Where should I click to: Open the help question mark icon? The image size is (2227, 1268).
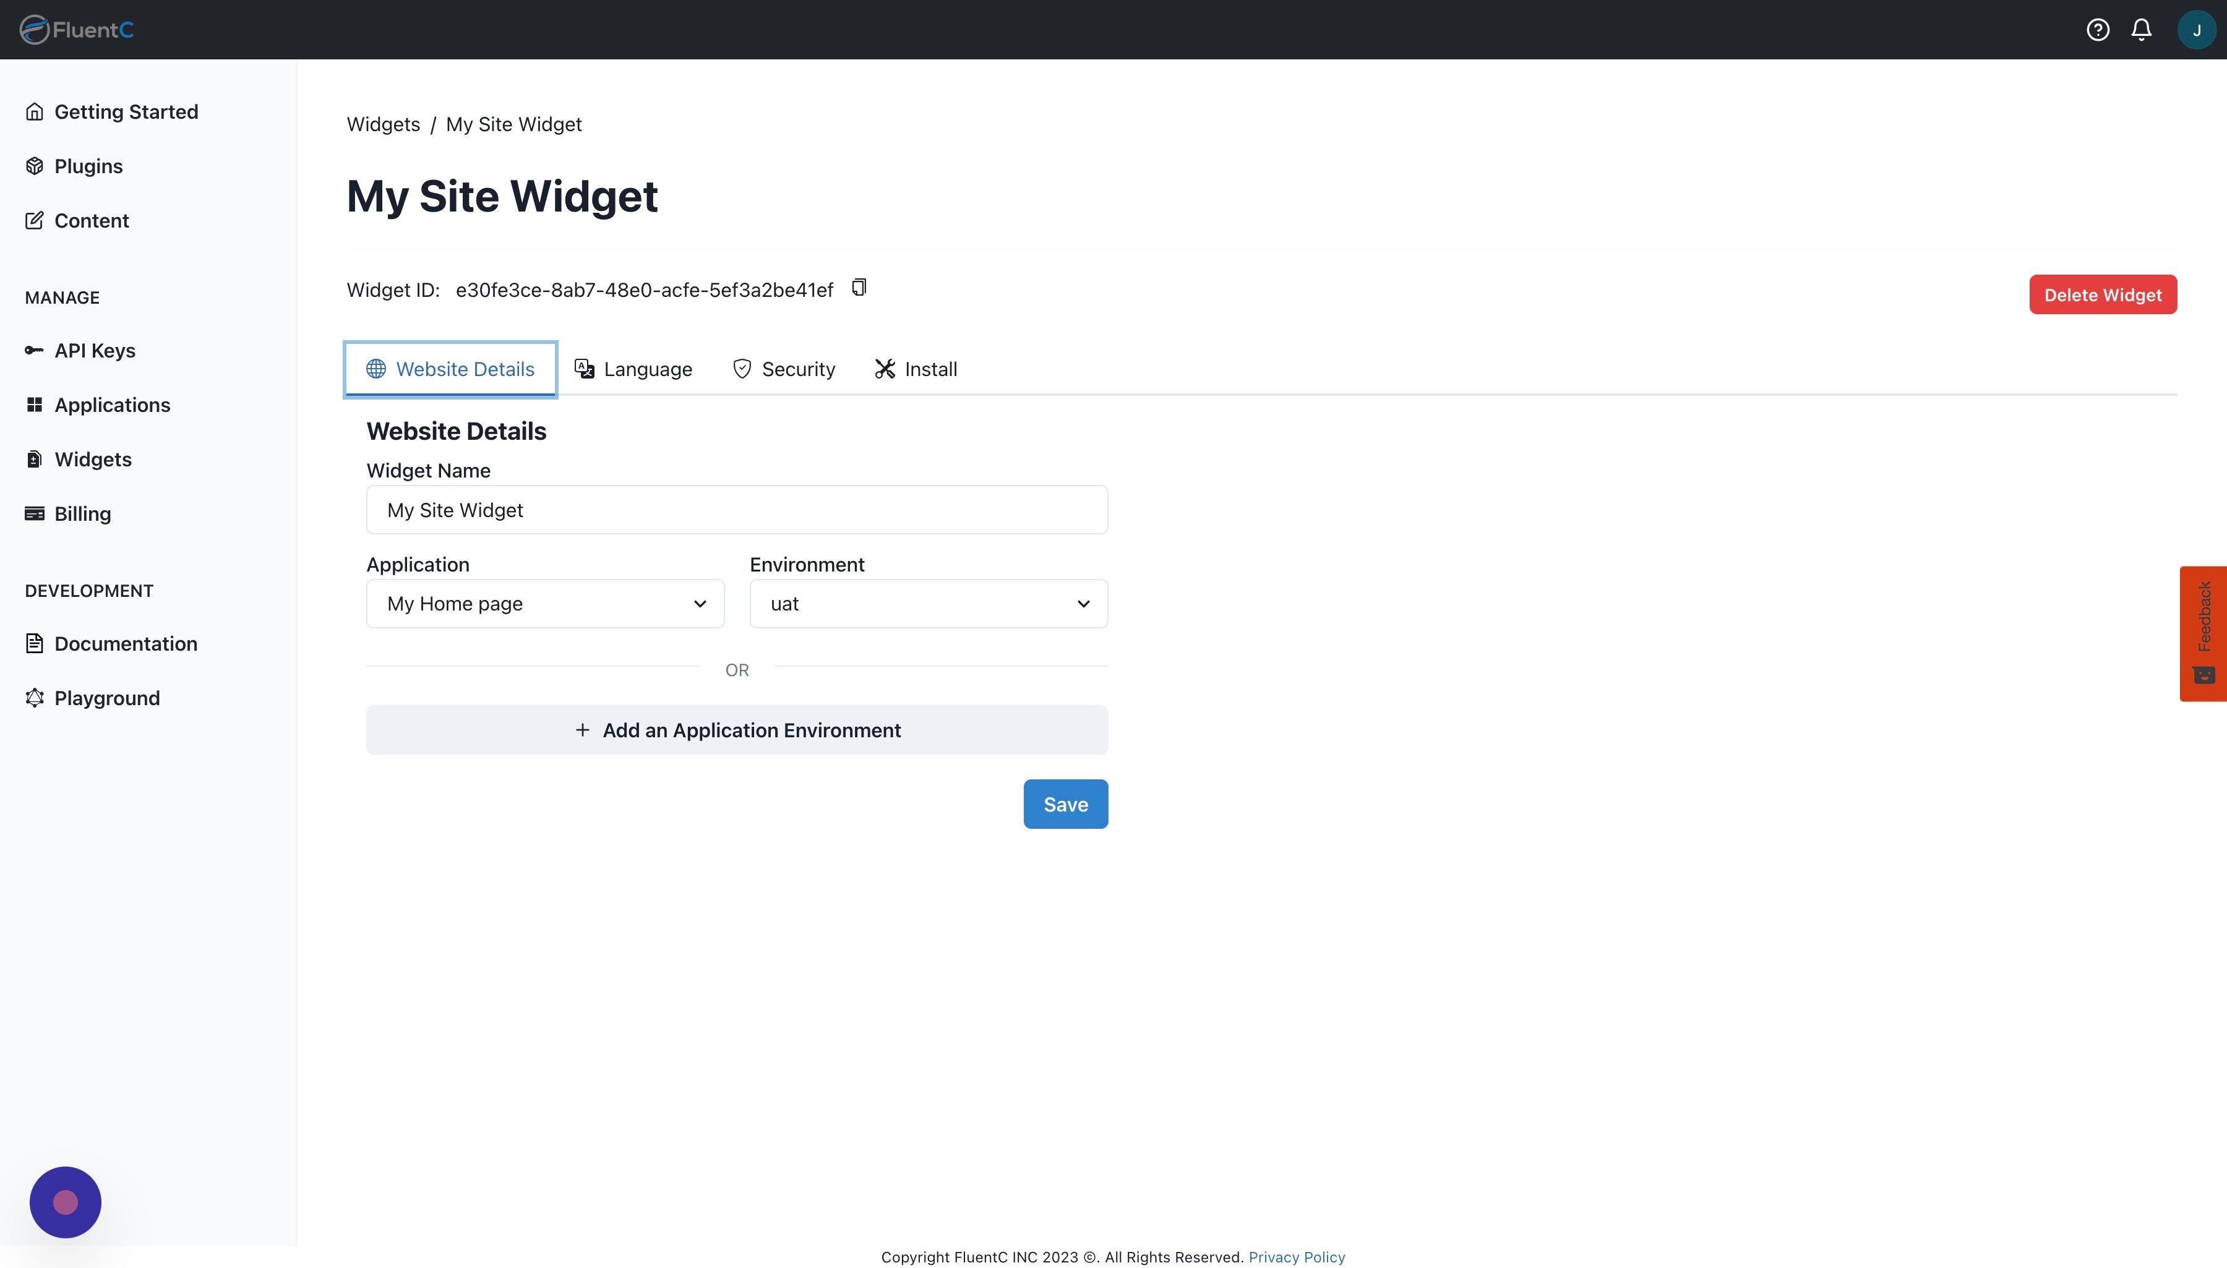(x=2097, y=30)
